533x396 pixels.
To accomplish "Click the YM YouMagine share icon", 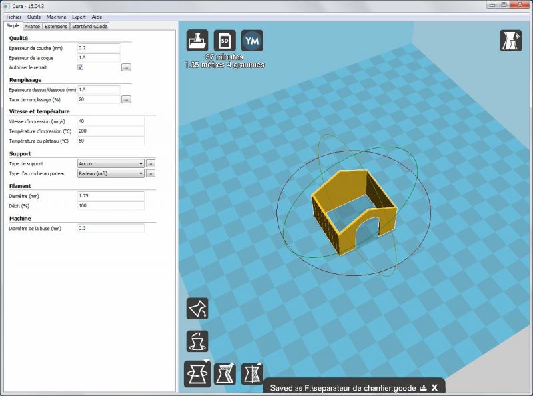I will [x=252, y=41].
